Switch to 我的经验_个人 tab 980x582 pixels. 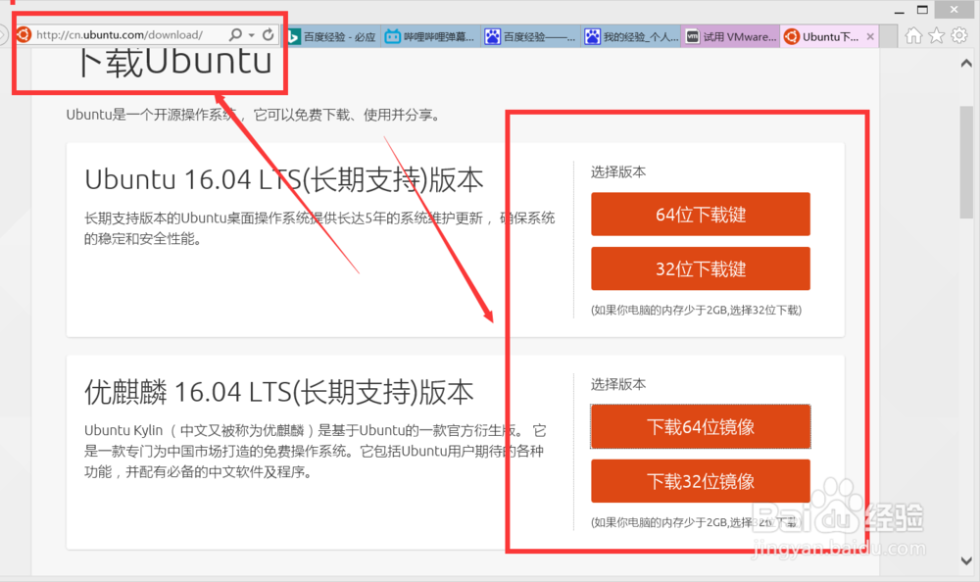(x=630, y=37)
